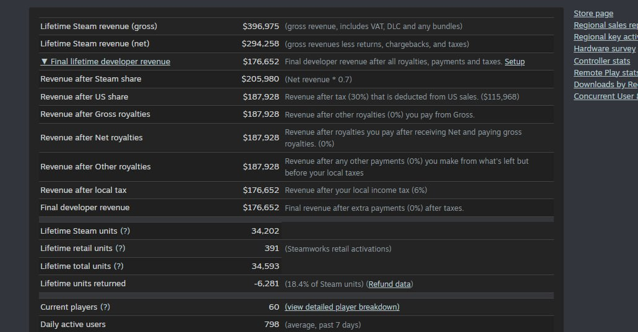The image size is (638, 332).
Task: Open the Concurrent Users link
Action: click(x=605, y=96)
